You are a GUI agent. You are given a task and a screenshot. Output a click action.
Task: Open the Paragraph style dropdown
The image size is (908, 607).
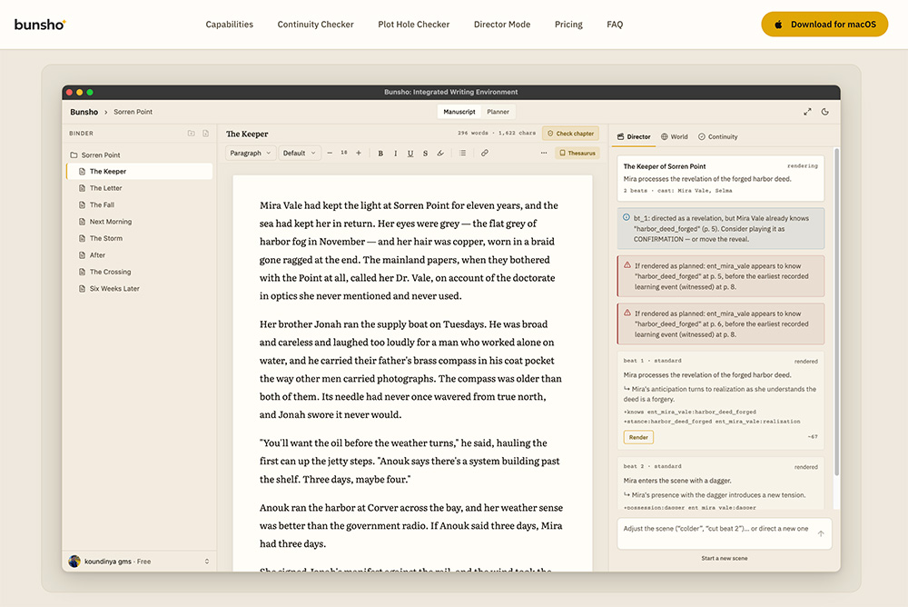tap(251, 153)
